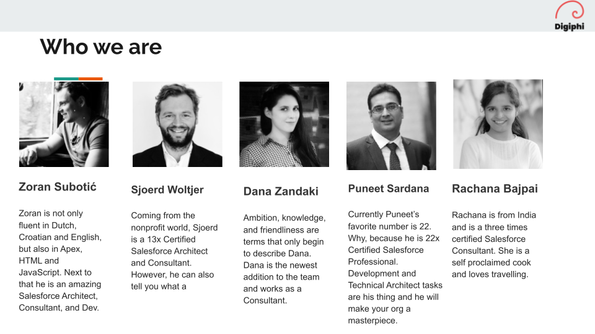Click the Digiphi spiral logo icon

pos(569,11)
